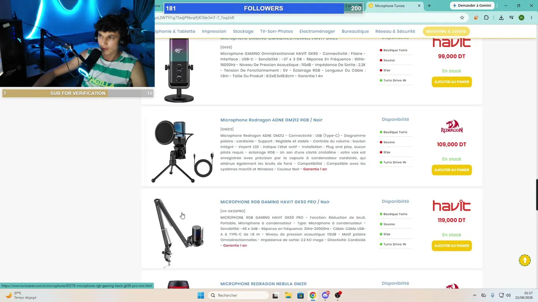Add the 119,000 DT Havit microphone to cart
This screenshot has height=302, width=538.
tap(451, 246)
